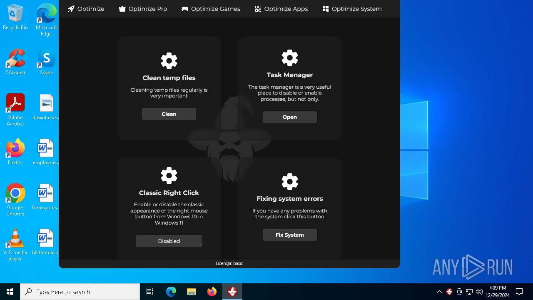533x300 pixels.
Task: Click the Fix System button
Action: tap(290, 235)
